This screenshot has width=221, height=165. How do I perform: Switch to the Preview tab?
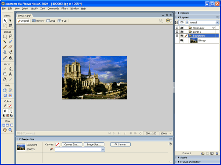[38, 21]
